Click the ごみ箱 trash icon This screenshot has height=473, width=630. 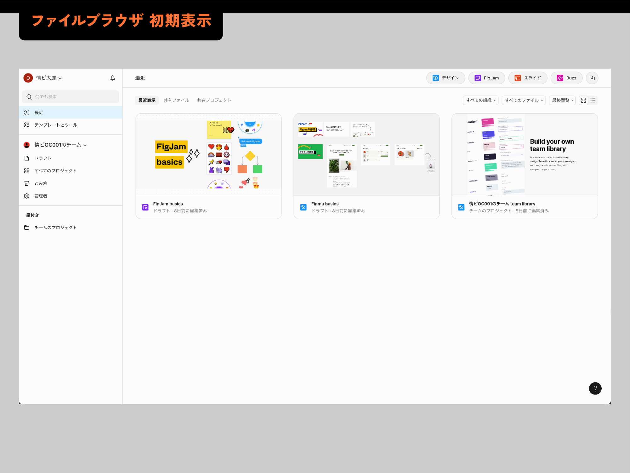tap(27, 183)
